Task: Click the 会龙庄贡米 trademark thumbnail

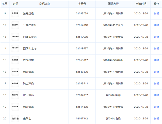Action: [15, 25]
